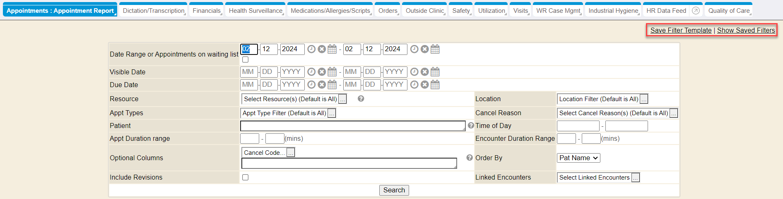The height and width of the screenshot is (199, 783).
Task: Expand the Location Filter selector
Action: point(644,99)
